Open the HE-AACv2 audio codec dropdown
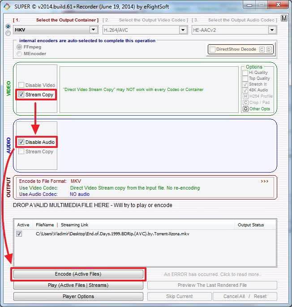 (x=272, y=30)
